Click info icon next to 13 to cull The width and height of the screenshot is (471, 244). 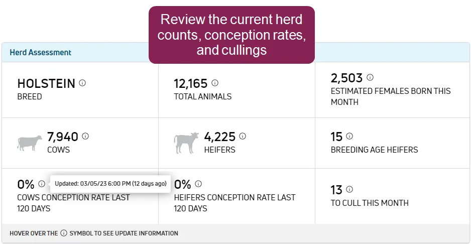click(349, 189)
